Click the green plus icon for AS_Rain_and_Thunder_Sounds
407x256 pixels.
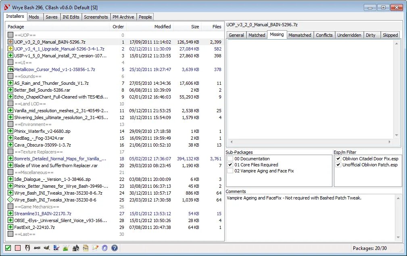click(10, 83)
